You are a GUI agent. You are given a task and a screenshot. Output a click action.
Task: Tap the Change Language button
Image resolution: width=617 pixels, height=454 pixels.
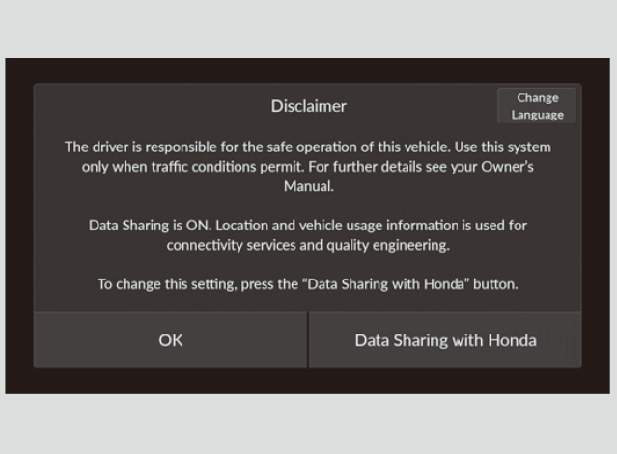[537, 106]
